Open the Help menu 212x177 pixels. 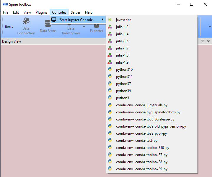coord(89,12)
